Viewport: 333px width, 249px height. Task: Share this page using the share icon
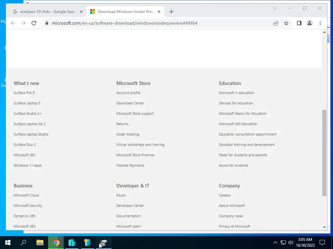(276, 23)
